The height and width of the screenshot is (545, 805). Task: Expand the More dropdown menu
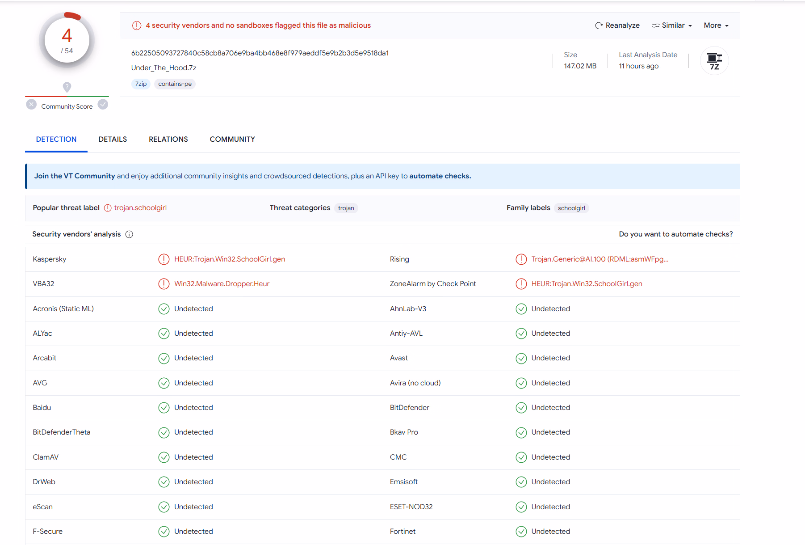[716, 25]
